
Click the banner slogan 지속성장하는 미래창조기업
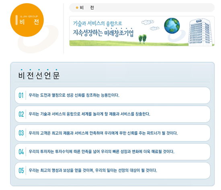pyautogui.click(x=103, y=33)
